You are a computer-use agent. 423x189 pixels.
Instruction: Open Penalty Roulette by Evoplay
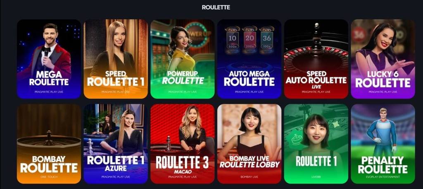click(383, 144)
